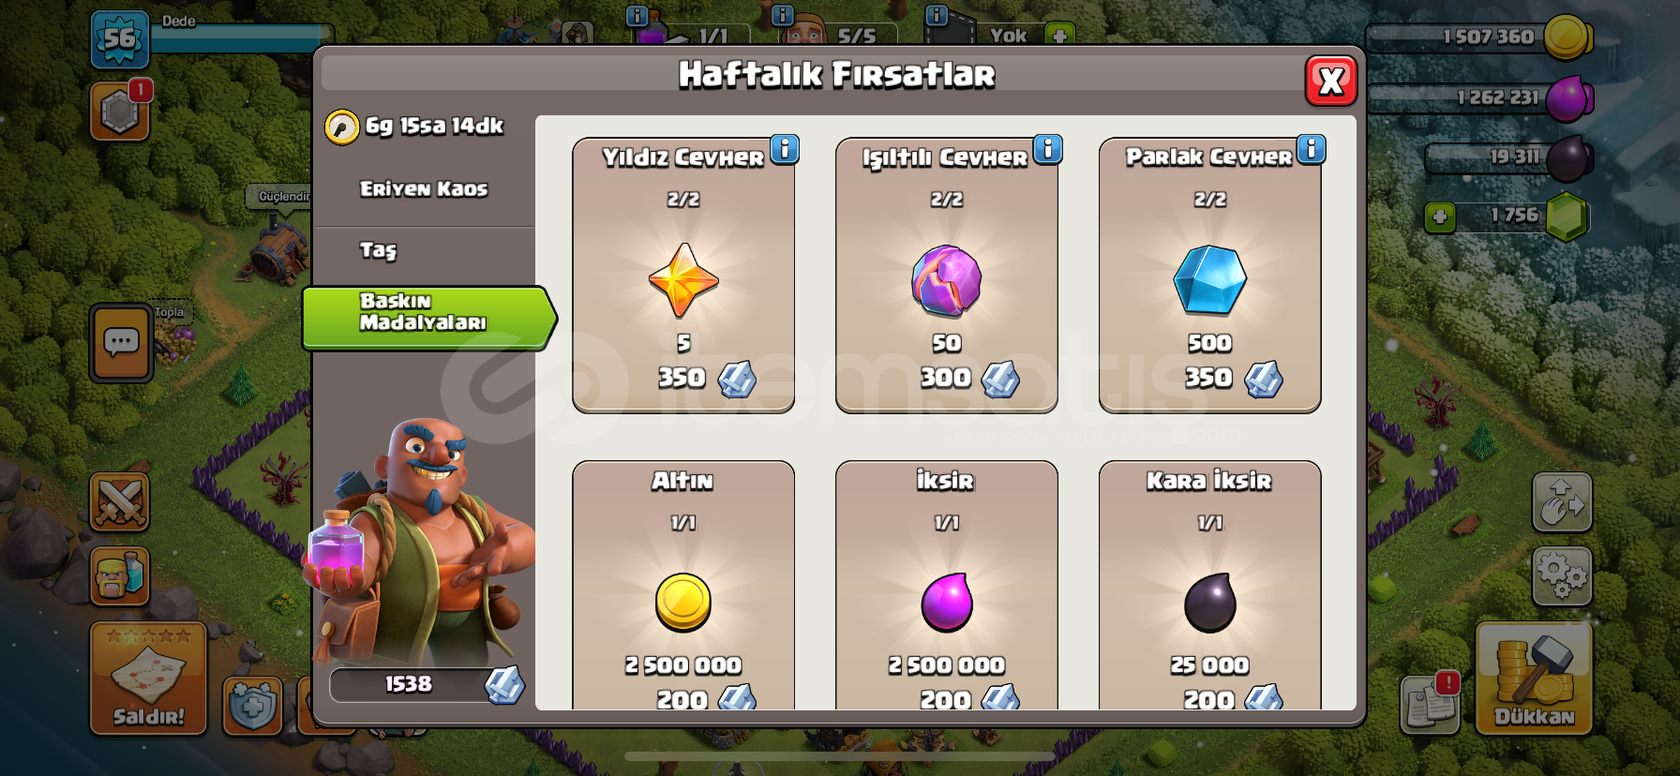
Task: Open the barbarian hero face icon
Action: pyautogui.click(x=120, y=575)
